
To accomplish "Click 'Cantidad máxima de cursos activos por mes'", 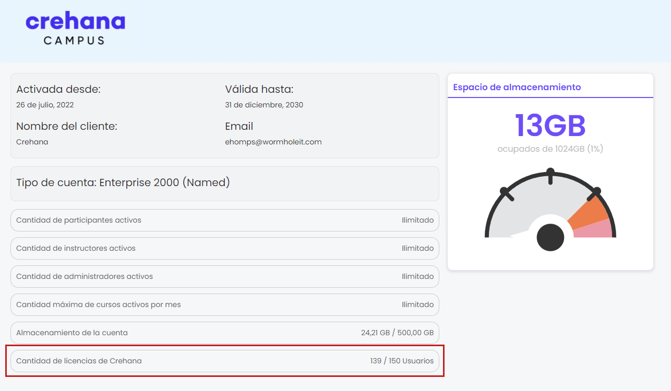I will point(99,304).
